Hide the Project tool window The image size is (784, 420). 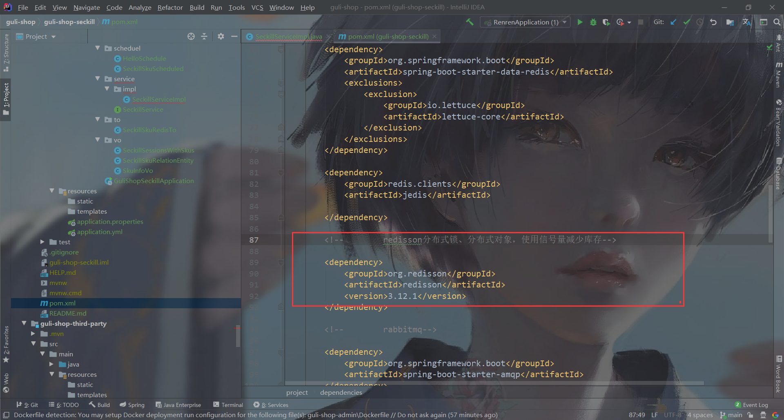(x=234, y=36)
